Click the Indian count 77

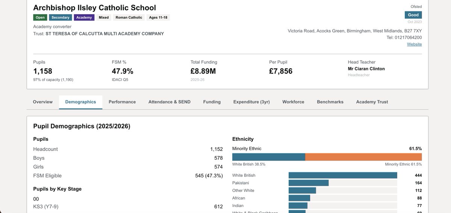coord(419,205)
